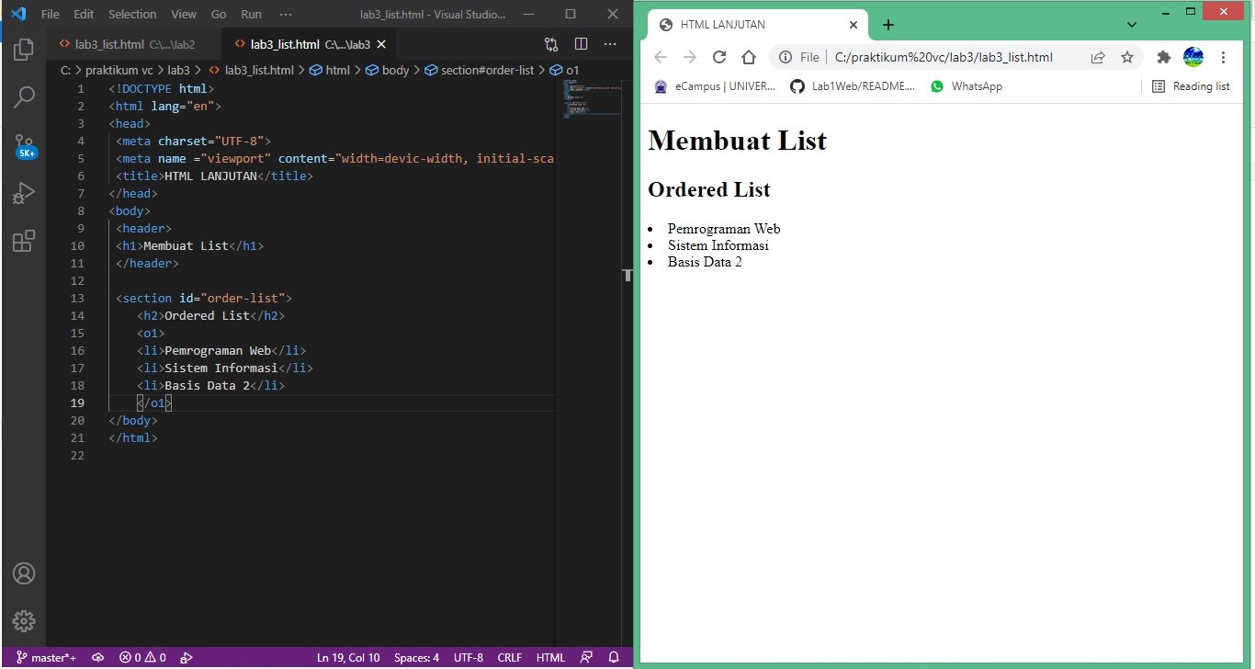This screenshot has height=669, width=1255.
Task: Select the Extensions icon showing 5K+ badge
Action: pyautogui.click(x=24, y=241)
